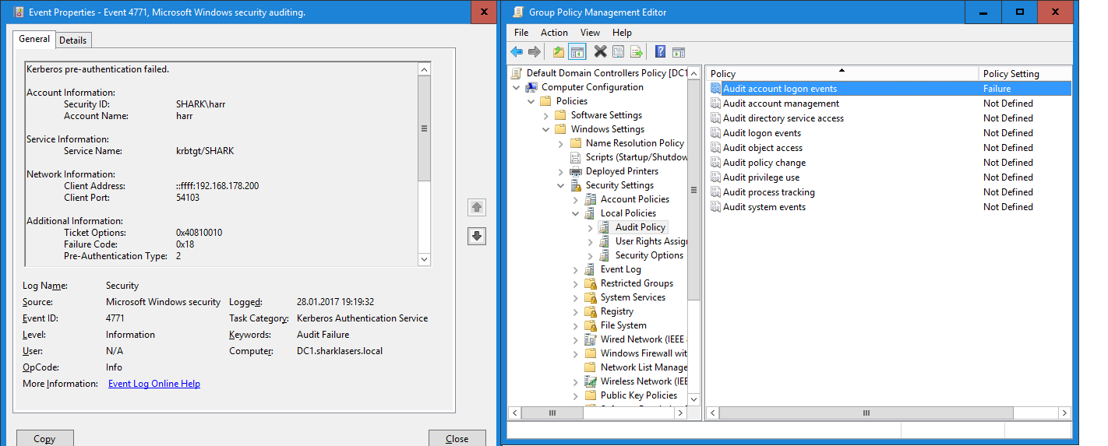1108x446 pixels.
Task: Toggle the Show/Hide Action Pane icon
Action: point(679,52)
